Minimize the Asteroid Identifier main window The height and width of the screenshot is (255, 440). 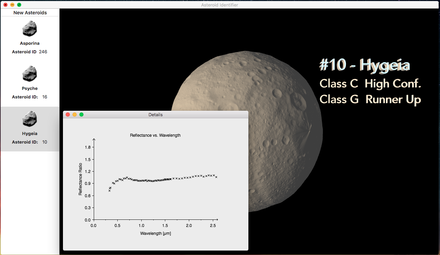click(12, 5)
